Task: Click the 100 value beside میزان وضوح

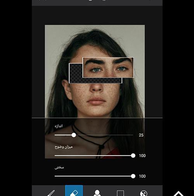Action: point(142,156)
